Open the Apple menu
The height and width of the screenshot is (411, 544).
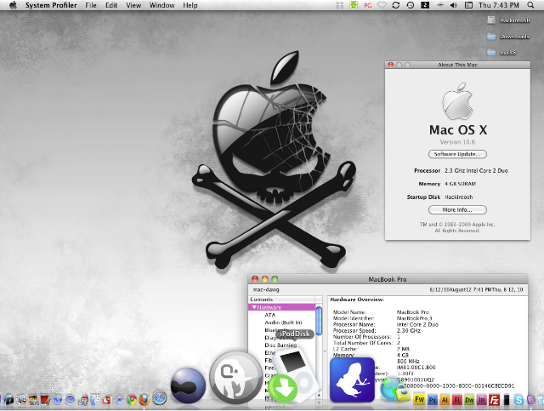tap(13, 5)
